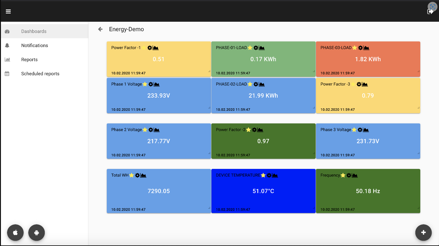439x246 pixels.
Task: Toggle favorite star on Phase 2 Voltage
Action: [145, 130]
